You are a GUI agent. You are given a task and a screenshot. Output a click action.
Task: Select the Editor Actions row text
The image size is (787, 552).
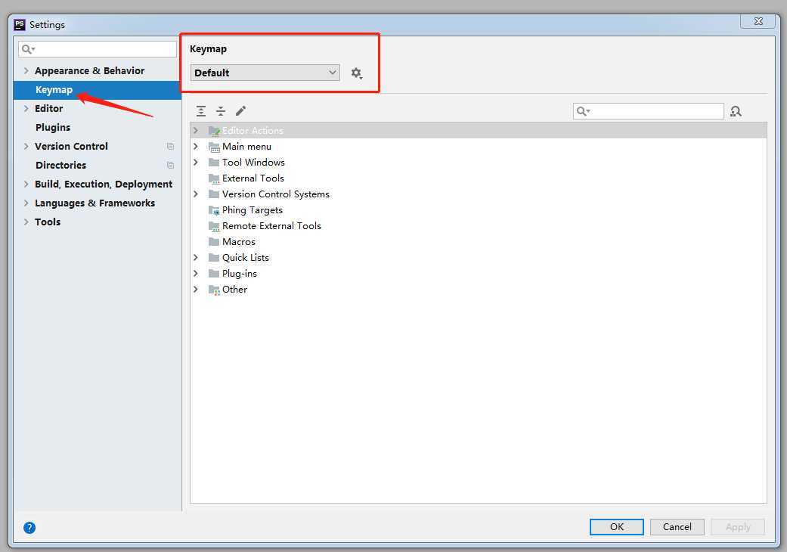(x=253, y=131)
